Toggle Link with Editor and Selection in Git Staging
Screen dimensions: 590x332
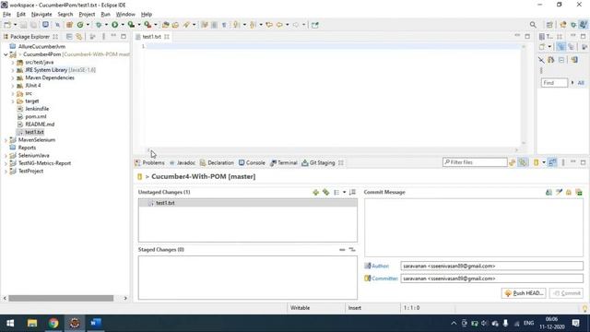[523, 162]
